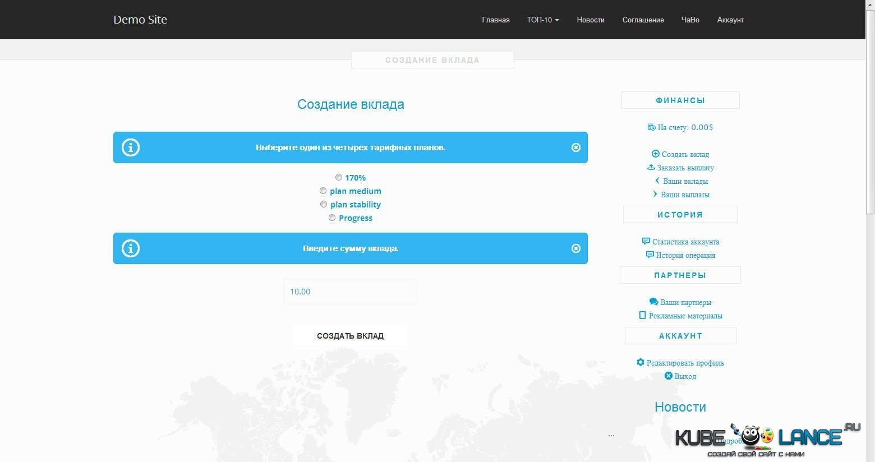Choose the plan medium radio option
This screenshot has height=462, width=875.
[x=323, y=191]
